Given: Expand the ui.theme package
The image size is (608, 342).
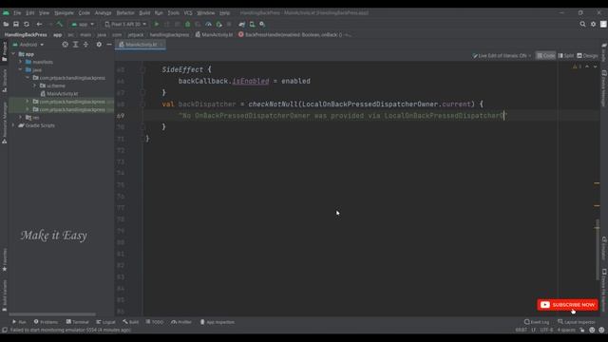Looking at the screenshot, I should (x=34, y=85).
